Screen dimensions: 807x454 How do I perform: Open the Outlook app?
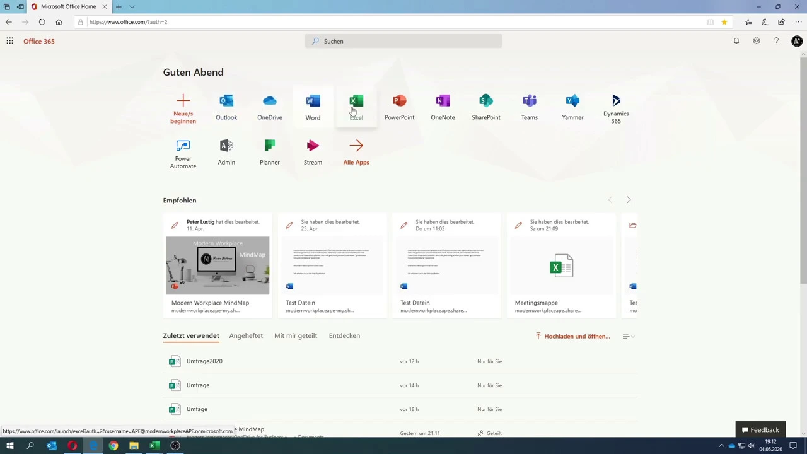point(226,107)
